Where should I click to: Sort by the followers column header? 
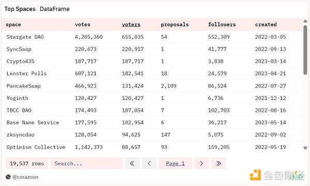tap(222, 24)
